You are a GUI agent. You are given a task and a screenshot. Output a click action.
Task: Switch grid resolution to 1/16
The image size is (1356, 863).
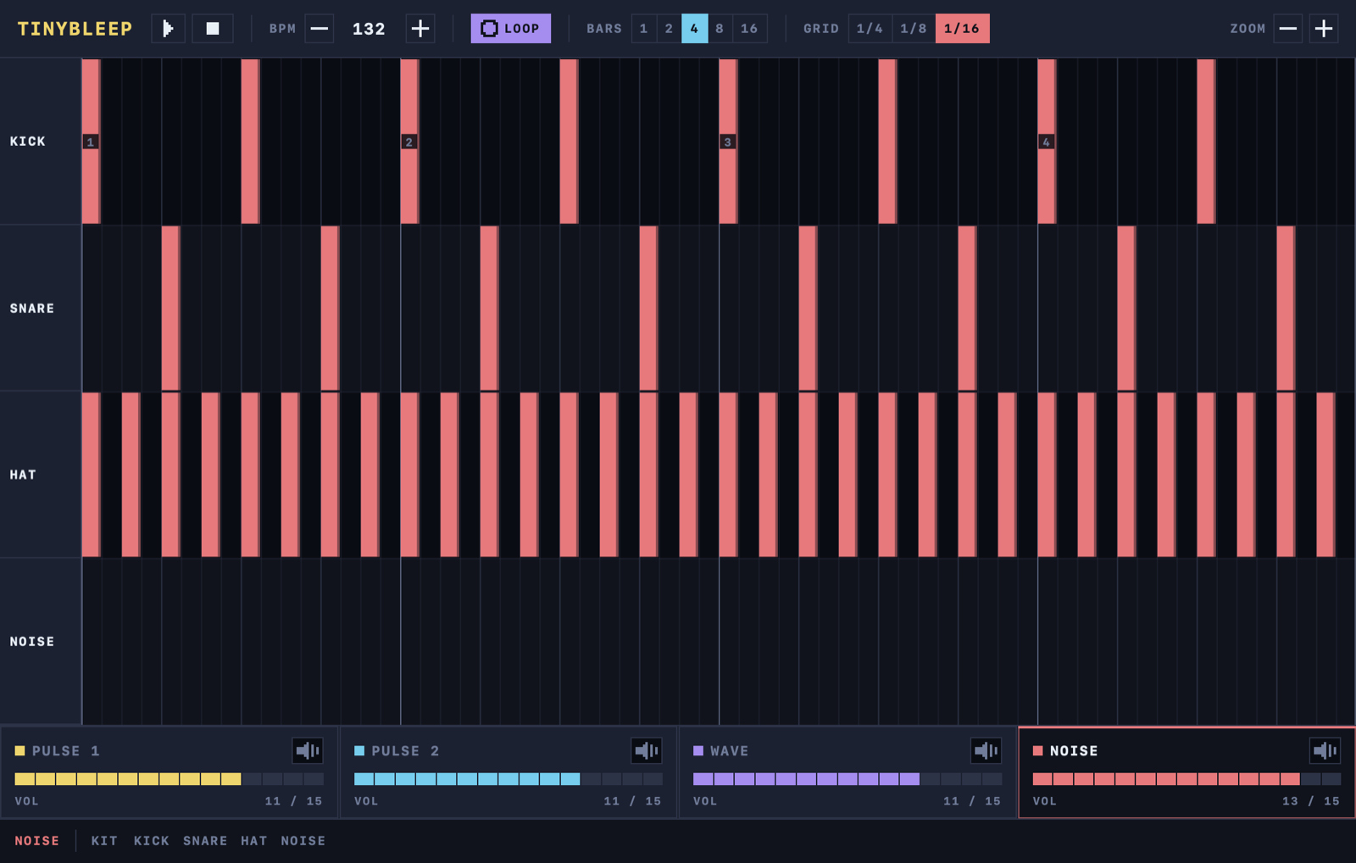(962, 28)
